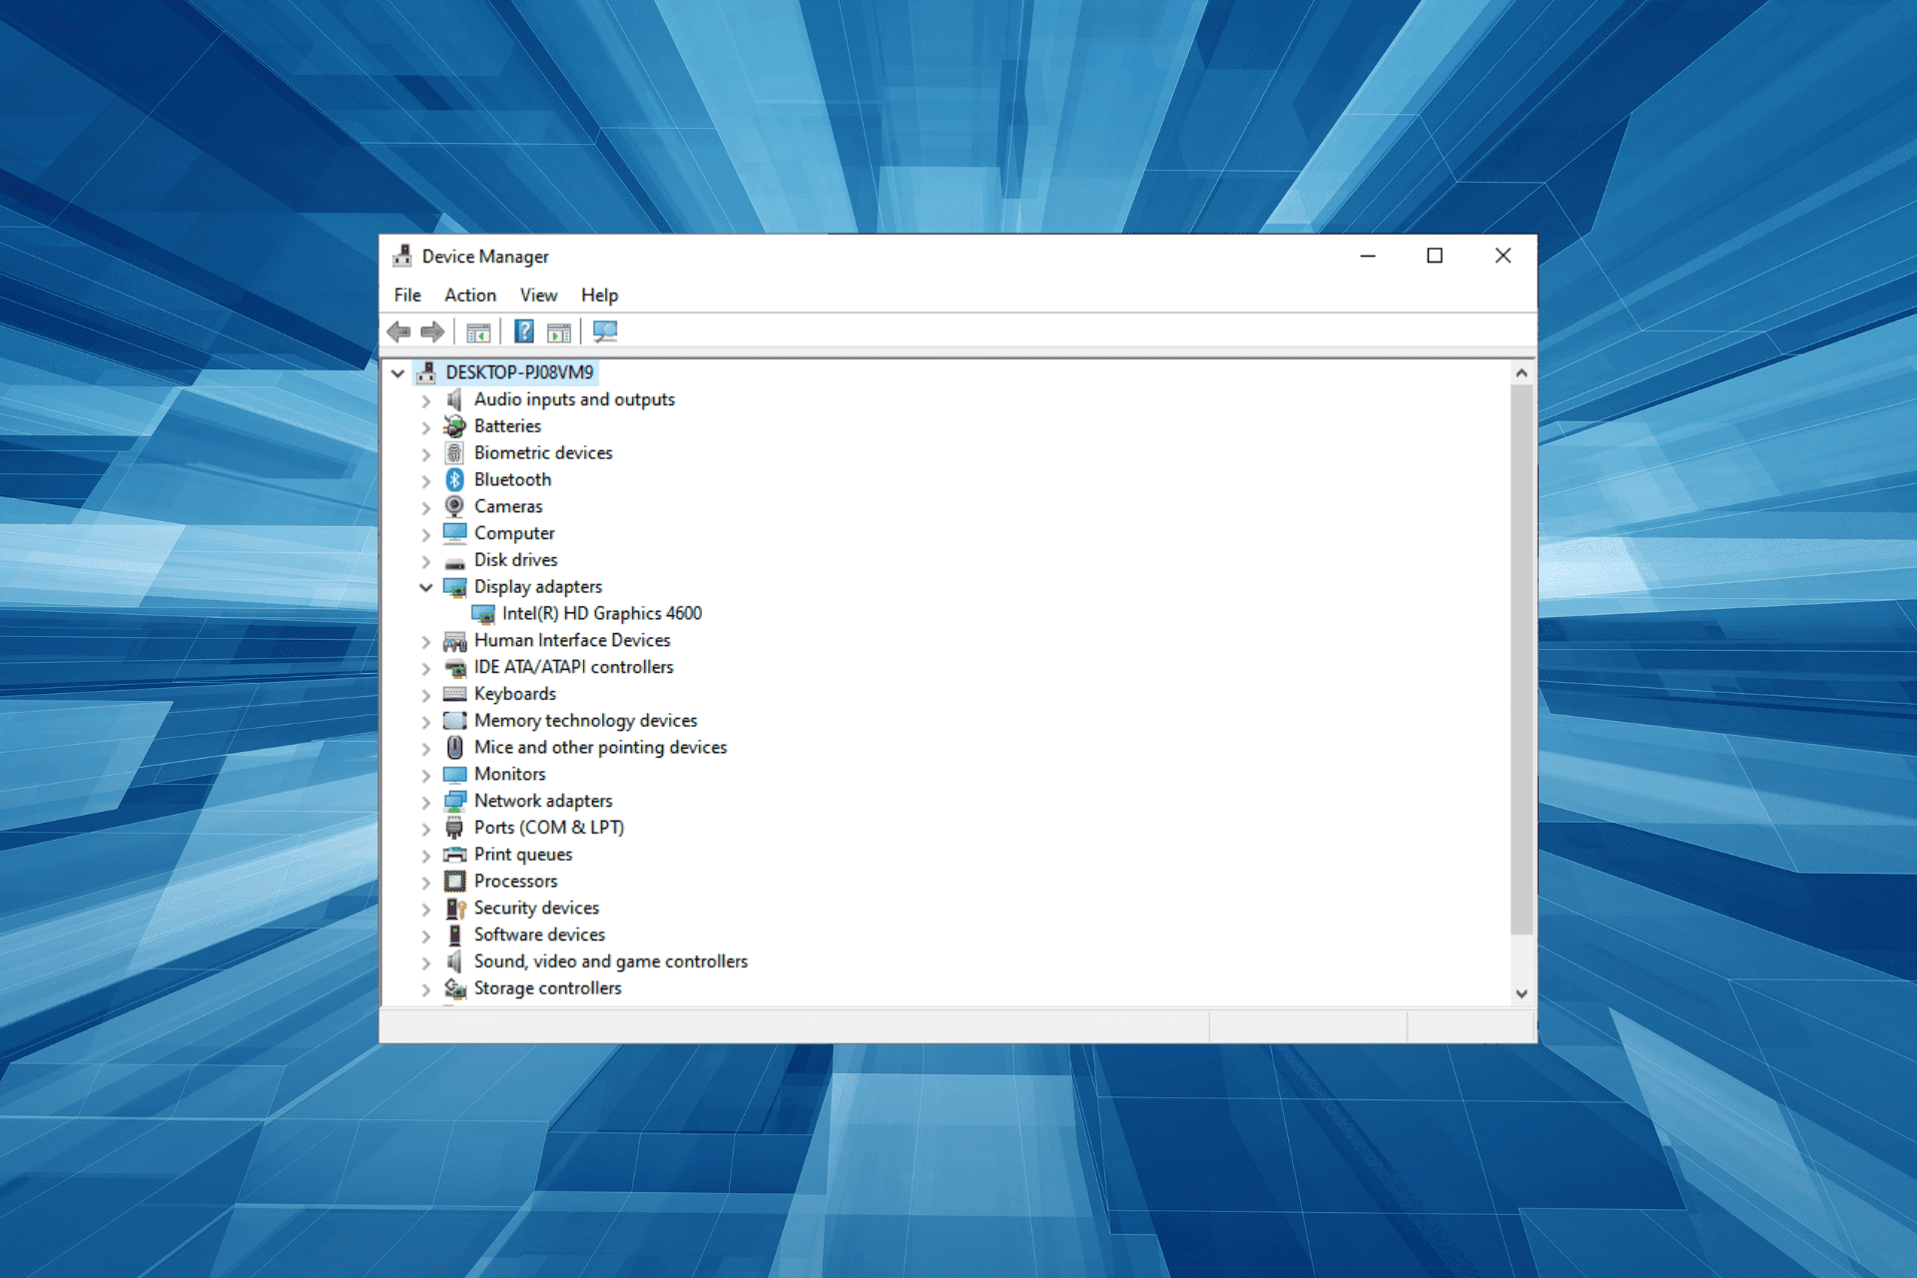Expand the Disk drives chevron
The height and width of the screenshot is (1278, 1917).
click(426, 561)
